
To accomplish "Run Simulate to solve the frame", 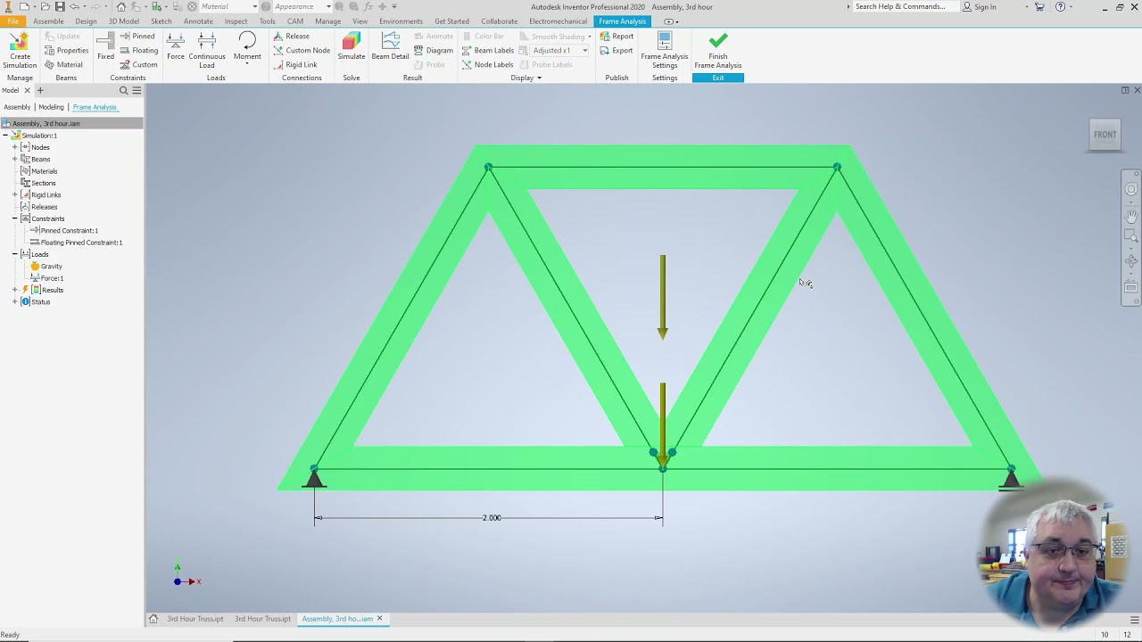I will coord(352,46).
